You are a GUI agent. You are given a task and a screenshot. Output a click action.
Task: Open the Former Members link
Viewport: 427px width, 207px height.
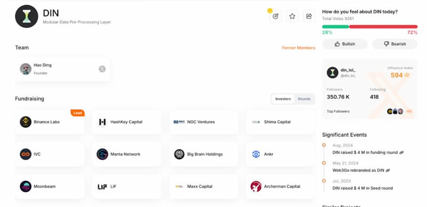click(x=298, y=48)
